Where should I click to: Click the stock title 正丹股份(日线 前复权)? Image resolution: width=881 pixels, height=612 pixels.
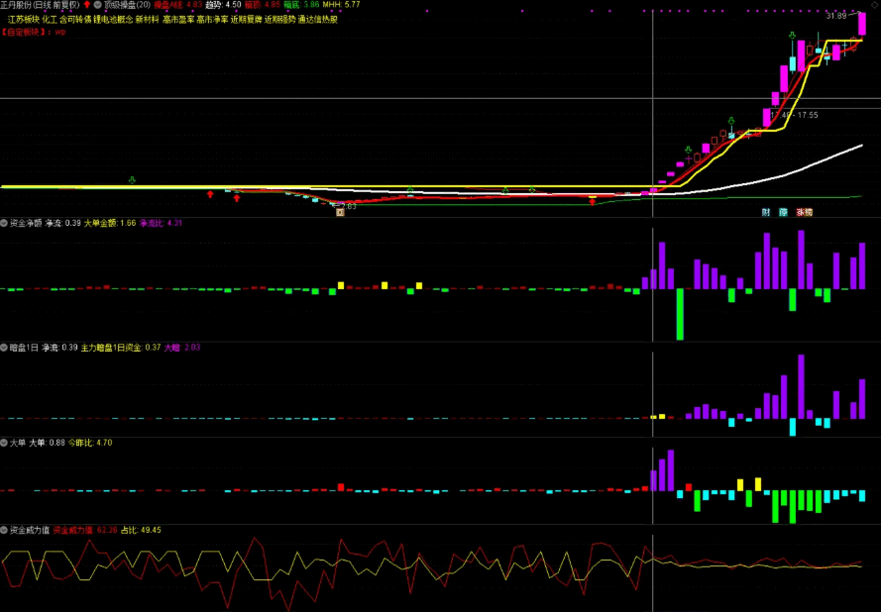click(40, 5)
